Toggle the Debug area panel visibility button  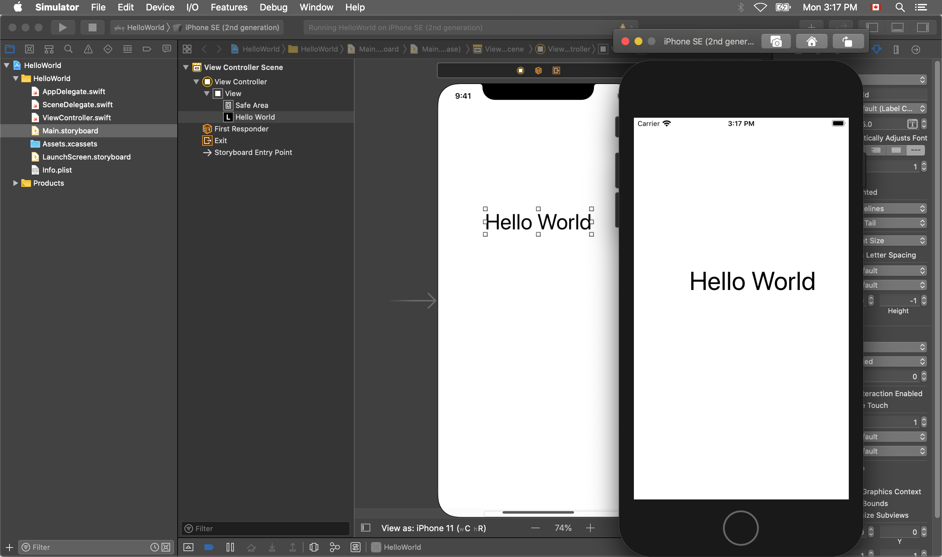pos(897,27)
